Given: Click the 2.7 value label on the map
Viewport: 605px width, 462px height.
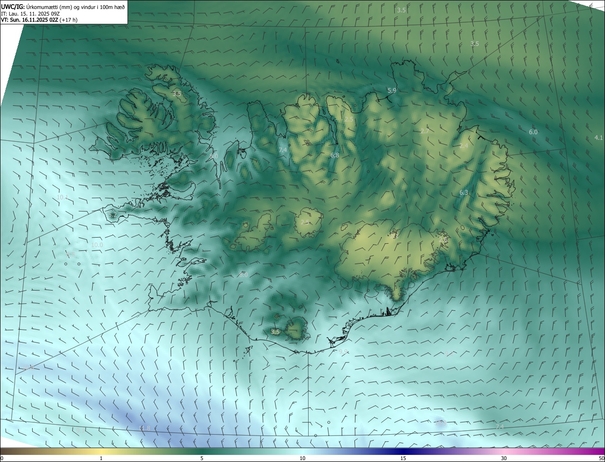Looking at the screenshot, I should pyautogui.click(x=424, y=131).
